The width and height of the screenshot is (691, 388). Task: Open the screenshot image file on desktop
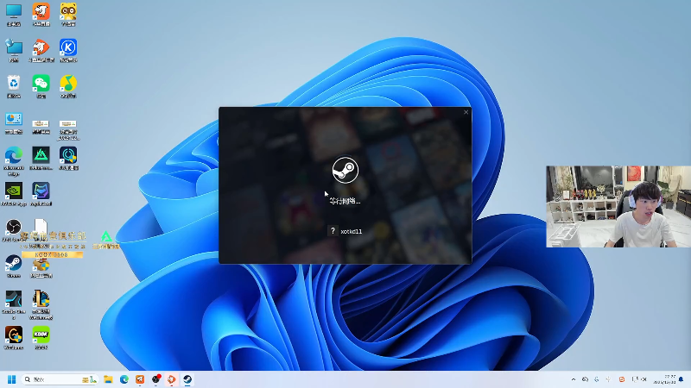68,130
